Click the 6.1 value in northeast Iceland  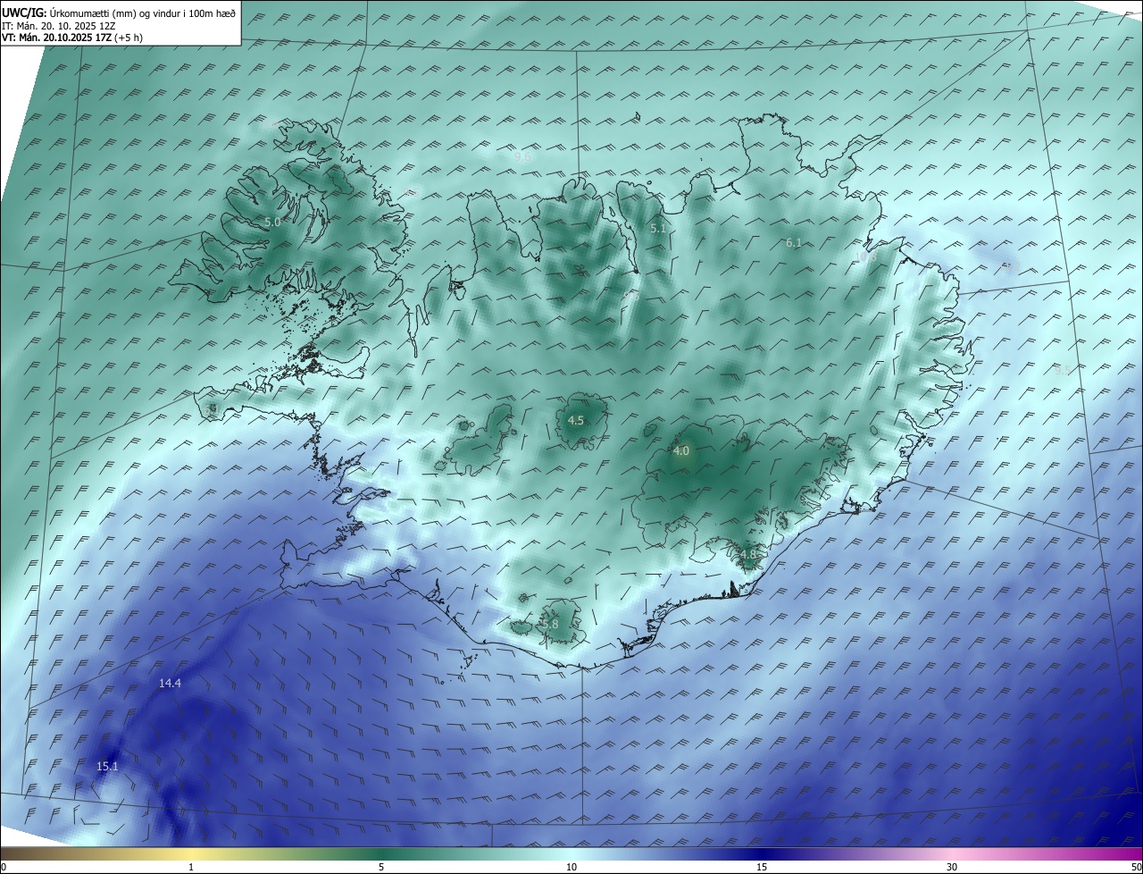[793, 243]
